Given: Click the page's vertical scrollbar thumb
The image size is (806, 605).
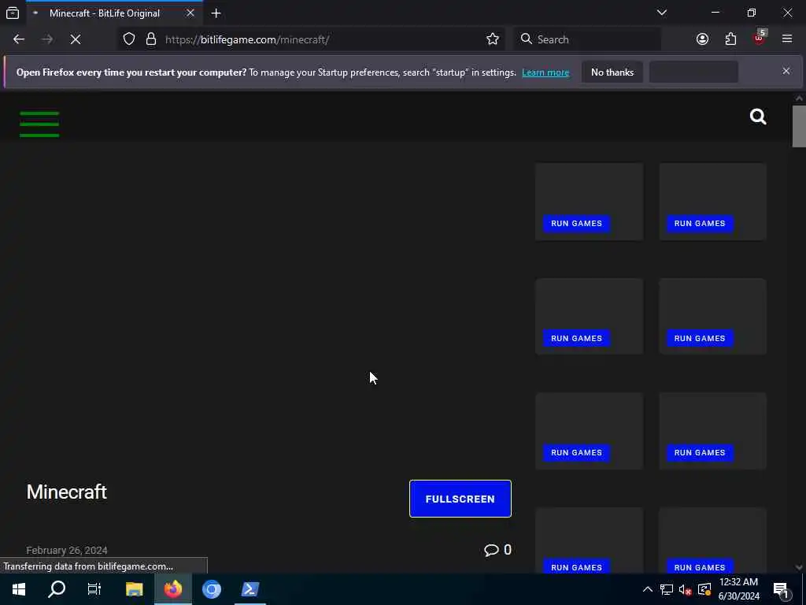Looking at the screenshot, I should (x=798, y=126).
